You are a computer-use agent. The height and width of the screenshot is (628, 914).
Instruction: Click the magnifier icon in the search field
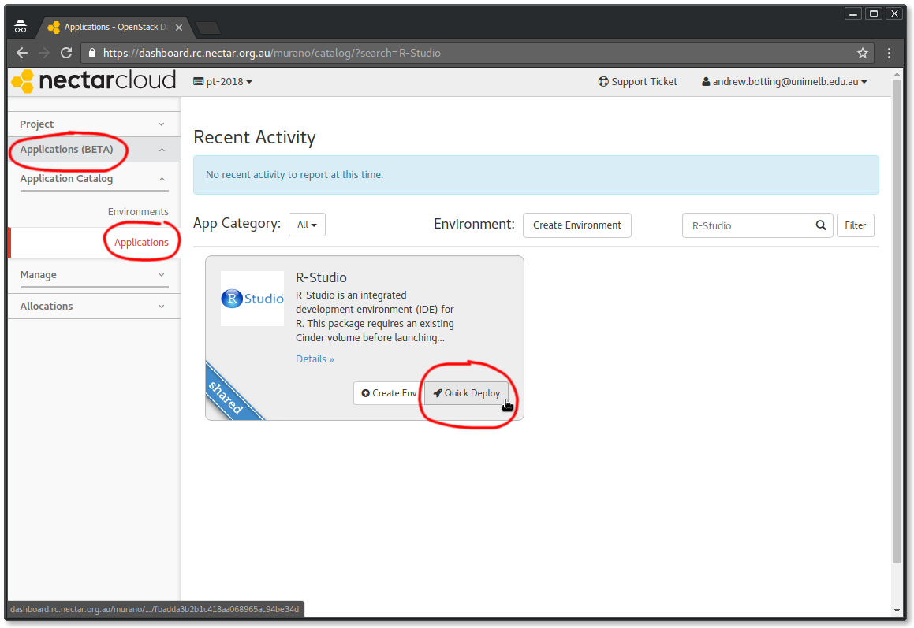(820, 225)
